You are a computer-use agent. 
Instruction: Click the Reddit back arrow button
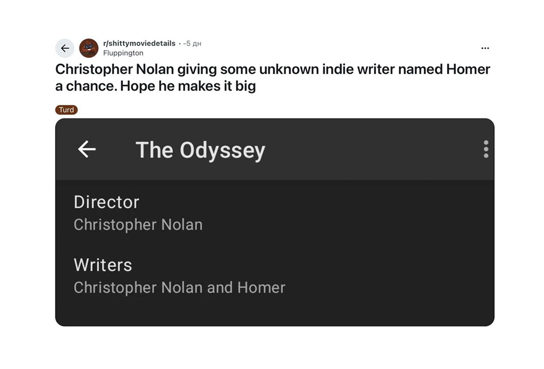click(65, 48)
